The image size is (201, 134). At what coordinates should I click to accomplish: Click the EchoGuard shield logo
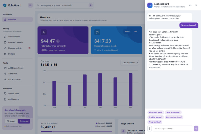click(x=5, y=5)
